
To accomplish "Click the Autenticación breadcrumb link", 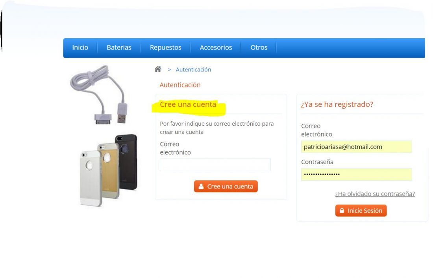I will click(193, 70).
